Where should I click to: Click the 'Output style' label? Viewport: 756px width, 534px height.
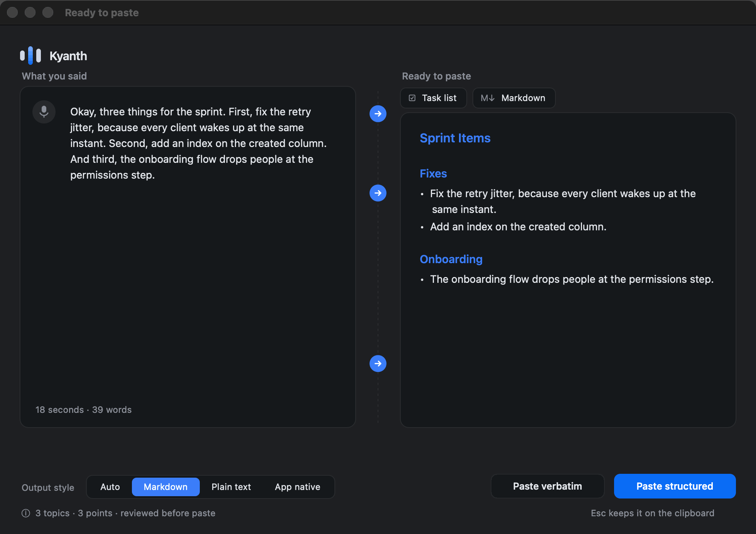pyautogui.click(x=48, y=487)
